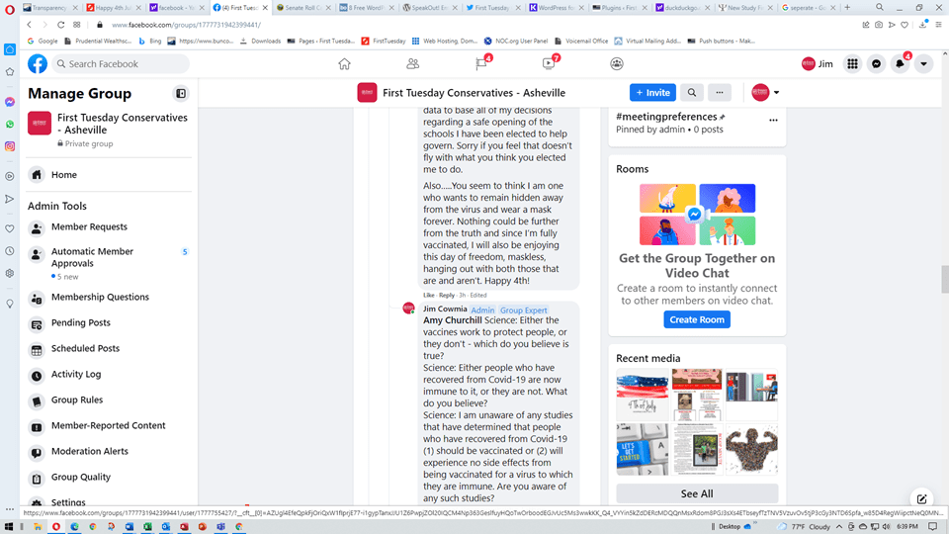This screenshot has width=949, height=534.
Task: Open the first Recent media flag thumbnail
Action: tap(642, 395)
